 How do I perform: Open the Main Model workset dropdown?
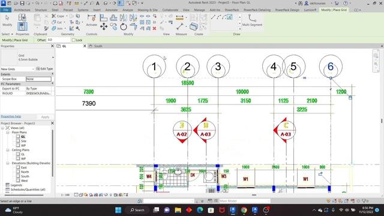tap(244, 201)
